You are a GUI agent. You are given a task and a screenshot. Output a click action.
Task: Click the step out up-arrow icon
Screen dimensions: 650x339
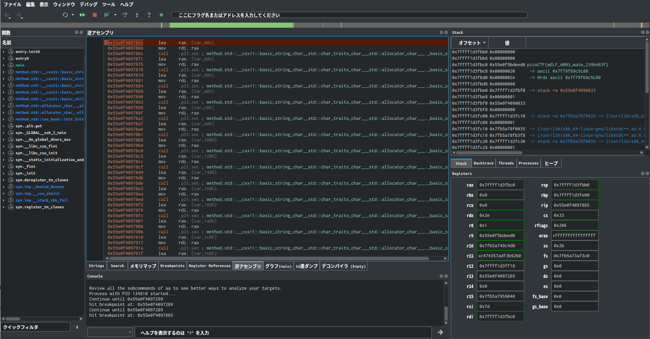149,15
